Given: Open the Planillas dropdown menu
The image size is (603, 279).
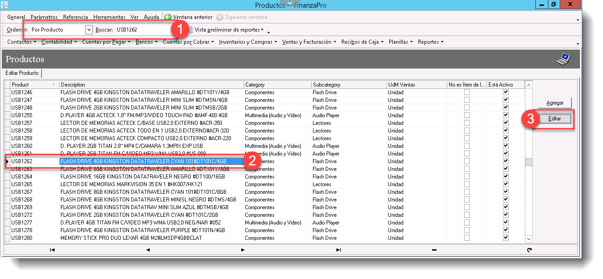Looking at the screenshot, I should pyautogui.click(x=401, y=42).
